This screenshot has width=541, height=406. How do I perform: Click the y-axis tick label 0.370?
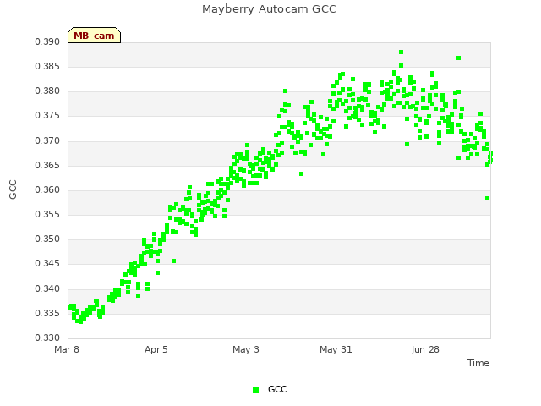point(47,141)
